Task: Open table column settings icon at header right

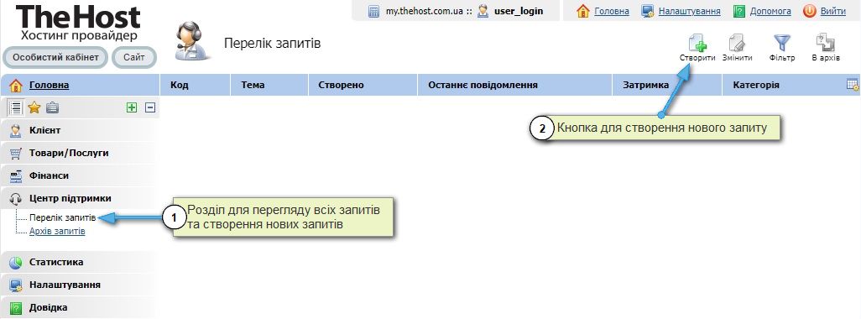Action: tap(853, 85)
